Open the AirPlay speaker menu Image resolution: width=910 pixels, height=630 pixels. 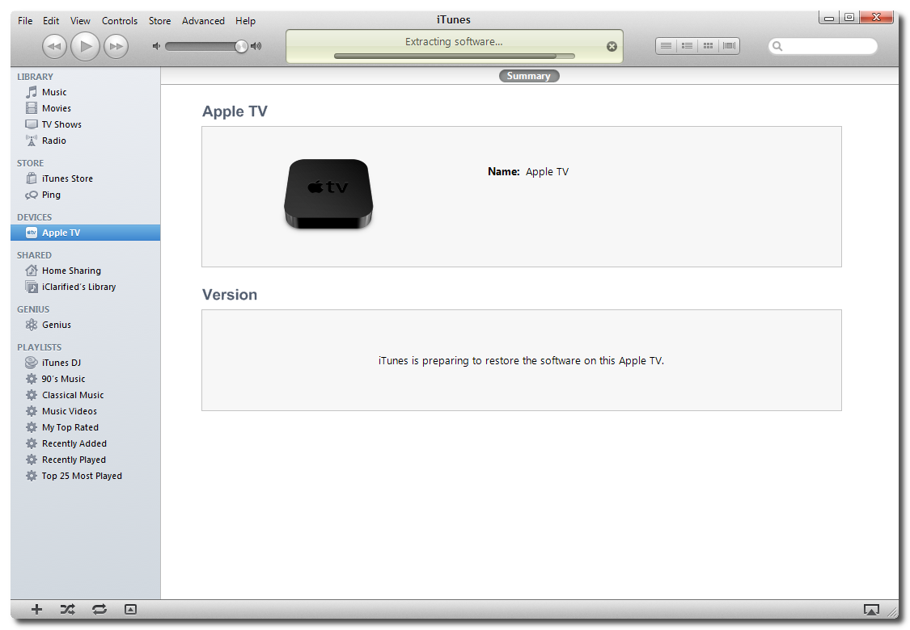[871, 610]
